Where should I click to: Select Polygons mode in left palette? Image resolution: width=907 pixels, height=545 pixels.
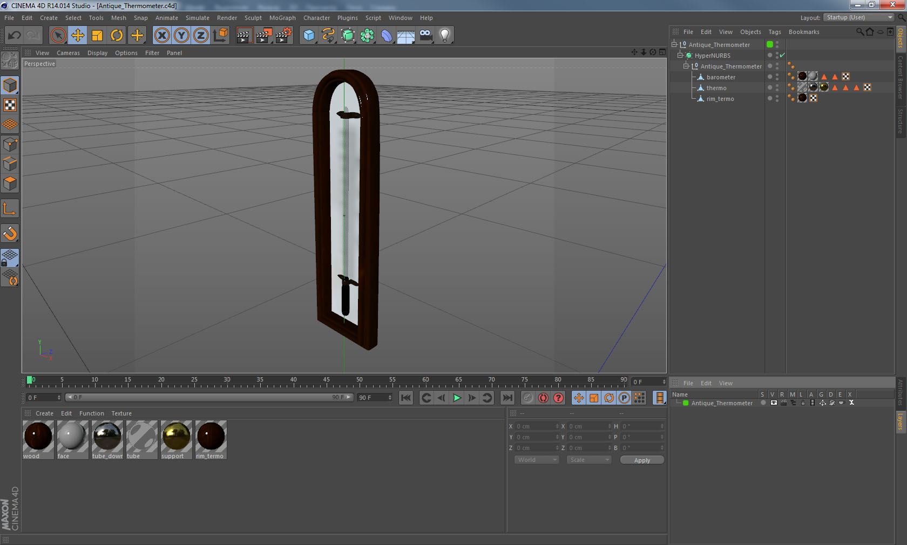10,183
